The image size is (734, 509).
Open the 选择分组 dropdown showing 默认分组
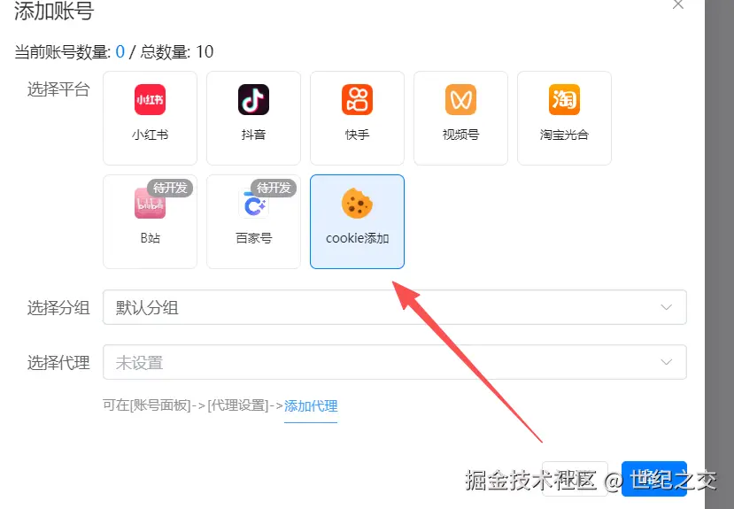tap(395, 307)
